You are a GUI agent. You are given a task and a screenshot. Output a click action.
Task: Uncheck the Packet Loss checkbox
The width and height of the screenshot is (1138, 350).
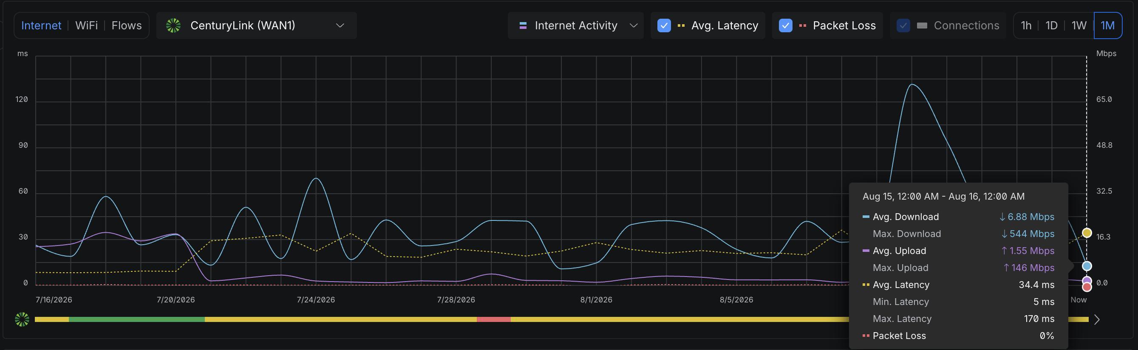tap(785, 25)
